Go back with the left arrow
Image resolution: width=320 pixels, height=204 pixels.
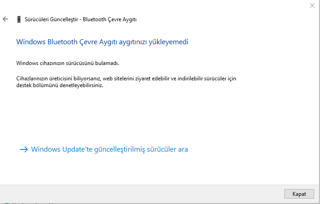5,19
